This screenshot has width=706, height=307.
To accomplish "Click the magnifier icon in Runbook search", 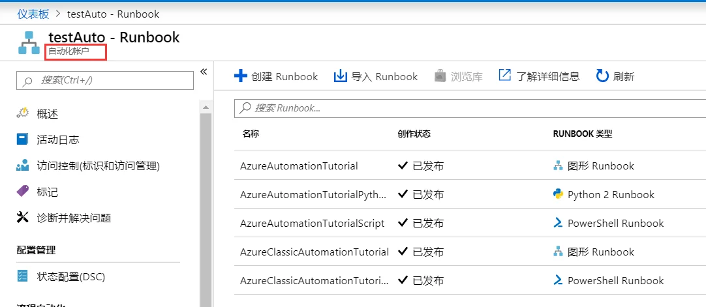I will pos(245,108).
